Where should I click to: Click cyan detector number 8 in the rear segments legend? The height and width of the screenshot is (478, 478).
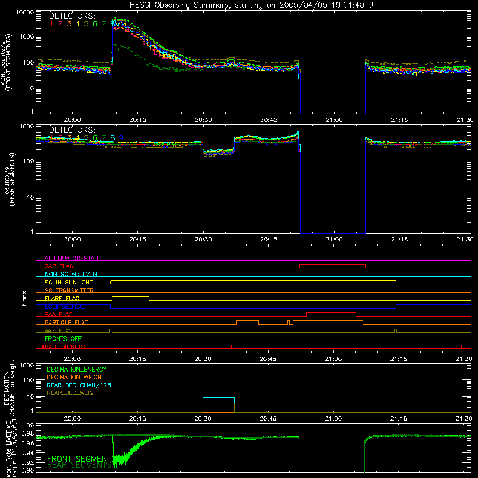pyautogui.click(x=112, y=138)
